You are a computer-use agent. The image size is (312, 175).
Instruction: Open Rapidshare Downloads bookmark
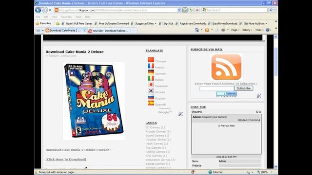pyautogui.click(x=191, y=24)
